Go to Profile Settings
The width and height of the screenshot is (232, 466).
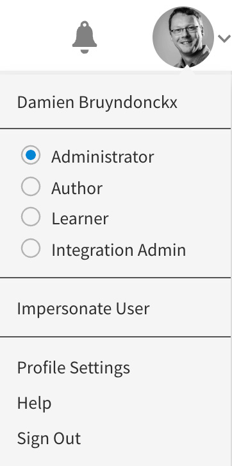point(74,368)
